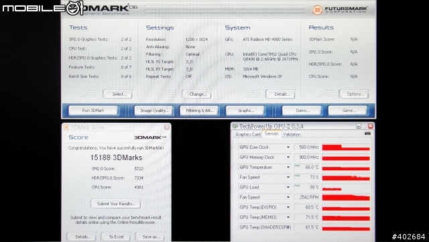Click Details in the Score window

point(82,237)
